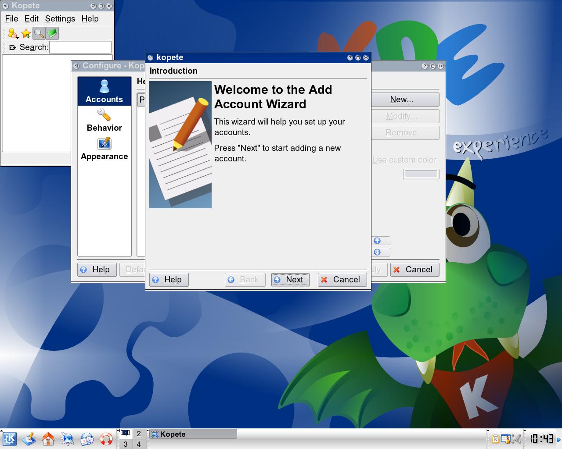Screen dimensions: 562x449
Task: Click New... button in Configure window
Action: pos(405,100)
